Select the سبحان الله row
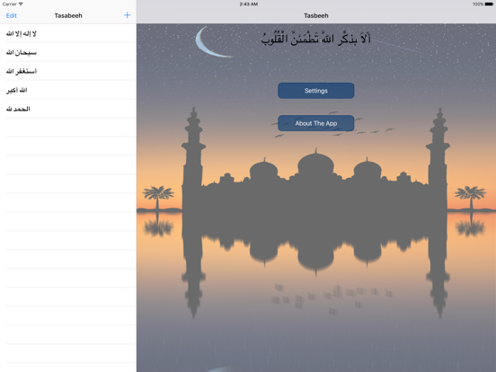Screen dimensions: 496x372 (68, 52)
